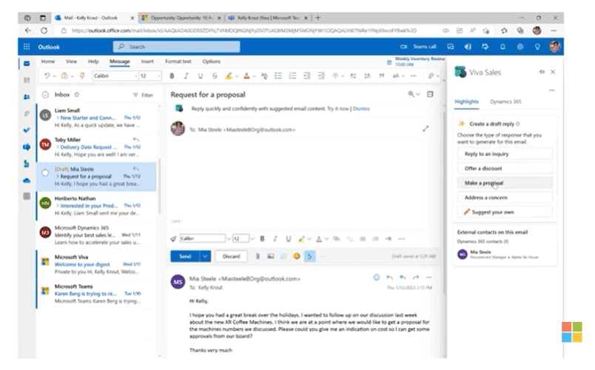Close the Viva Sales pane
Image resolution: width=595 pixels, height=370 pixels.
[553, 72]
